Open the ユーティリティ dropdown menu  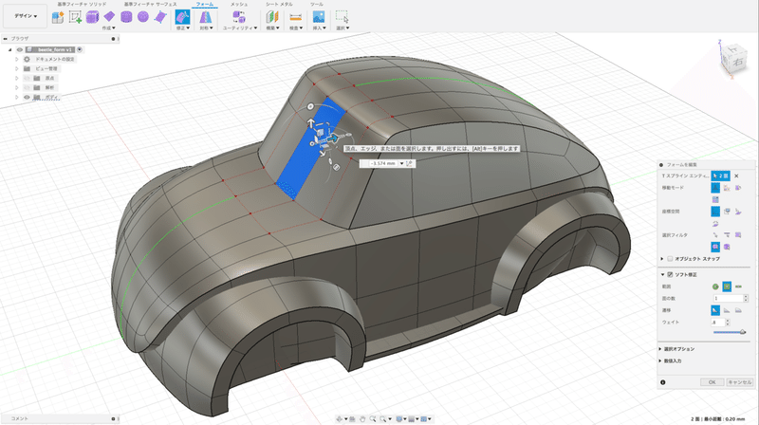[x=239, y=28]
